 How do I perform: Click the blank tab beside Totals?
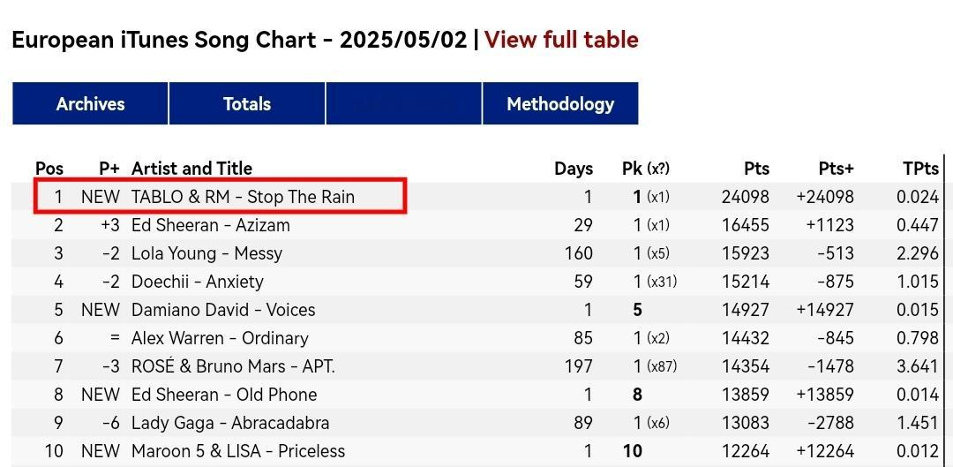pyautogui.click(x=403, y=103)
